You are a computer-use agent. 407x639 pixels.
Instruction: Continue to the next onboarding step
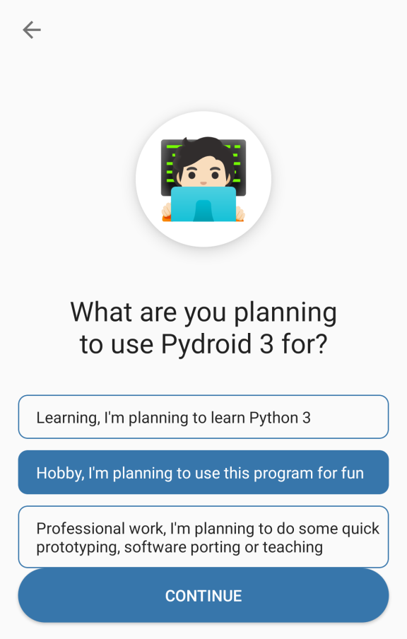pyautogui.click(x=203, y=595)
